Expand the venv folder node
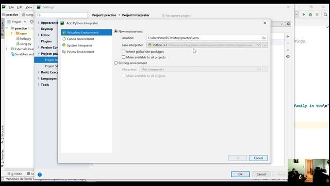This screenshot has height=186, width=330. pyautogui.click(x=12, y=33)
